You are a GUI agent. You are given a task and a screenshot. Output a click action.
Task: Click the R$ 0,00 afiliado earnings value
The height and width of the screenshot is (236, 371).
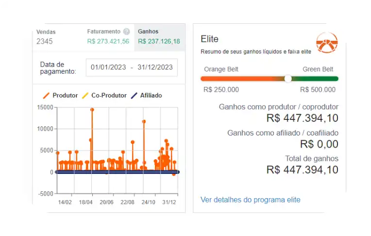coord(319,144)
